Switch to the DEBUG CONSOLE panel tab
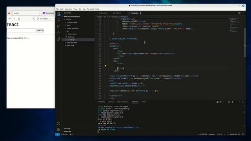The height and width of the screenshot is (141, 251). pyautogui.click(x=123, y=102)
